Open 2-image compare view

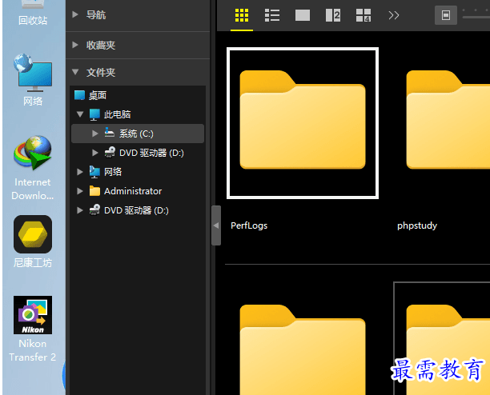[333, 15]
